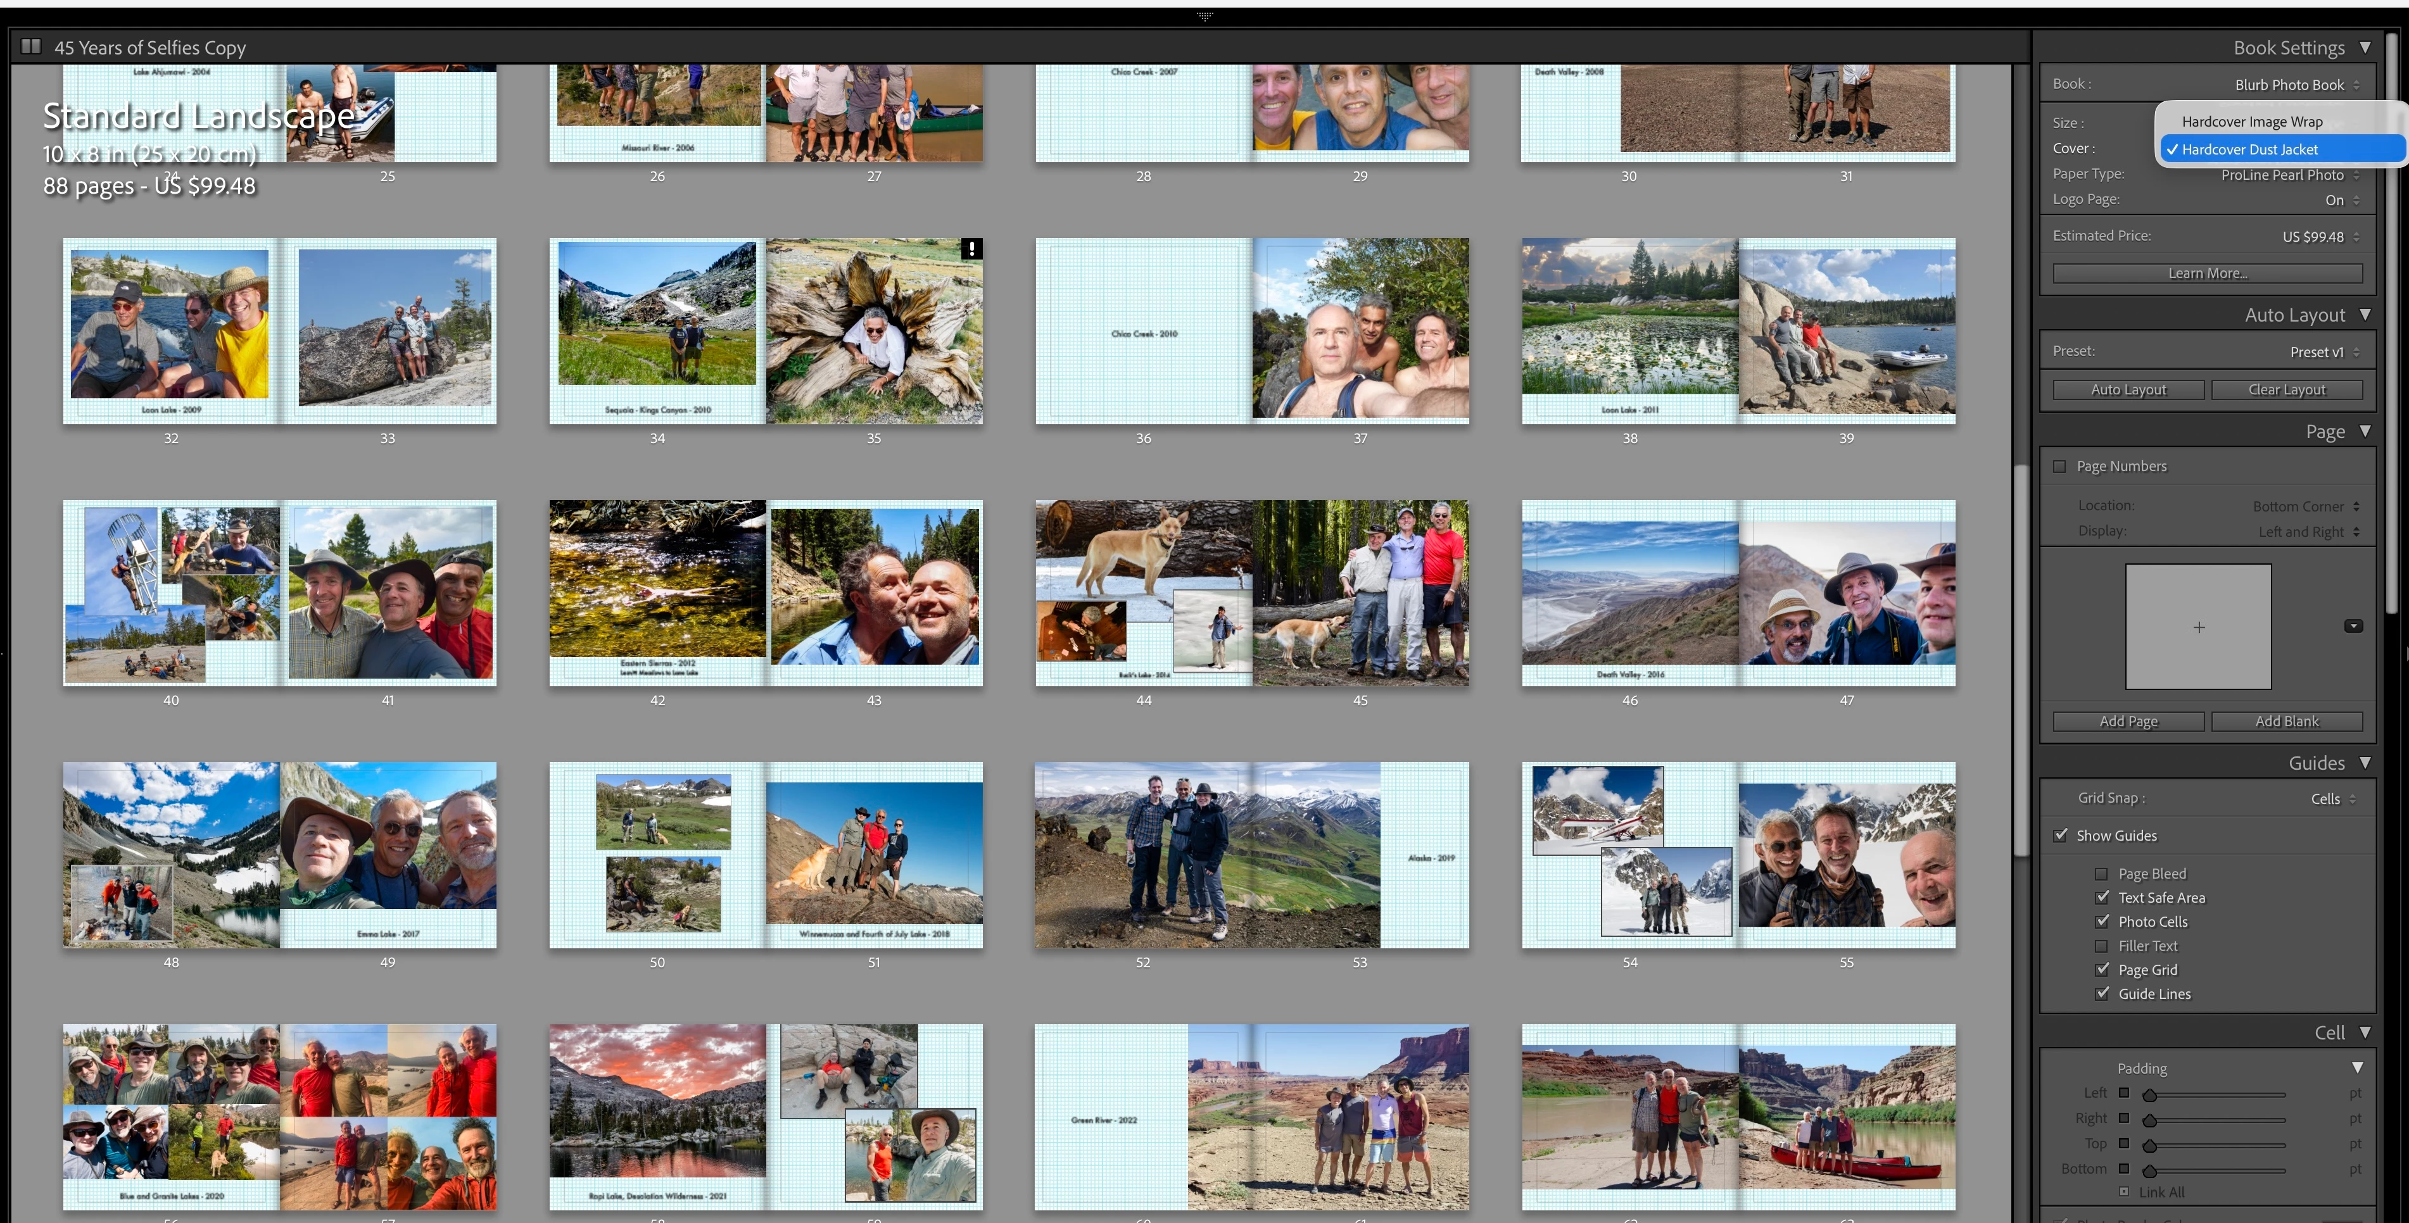
Task: Click the Left padding slider handle
Action: click(2149, 1095)
